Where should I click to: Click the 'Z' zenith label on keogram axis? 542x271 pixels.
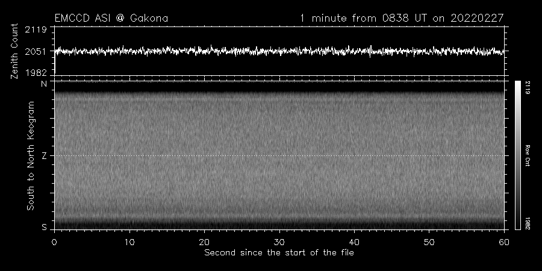click(x=44, y=156)
